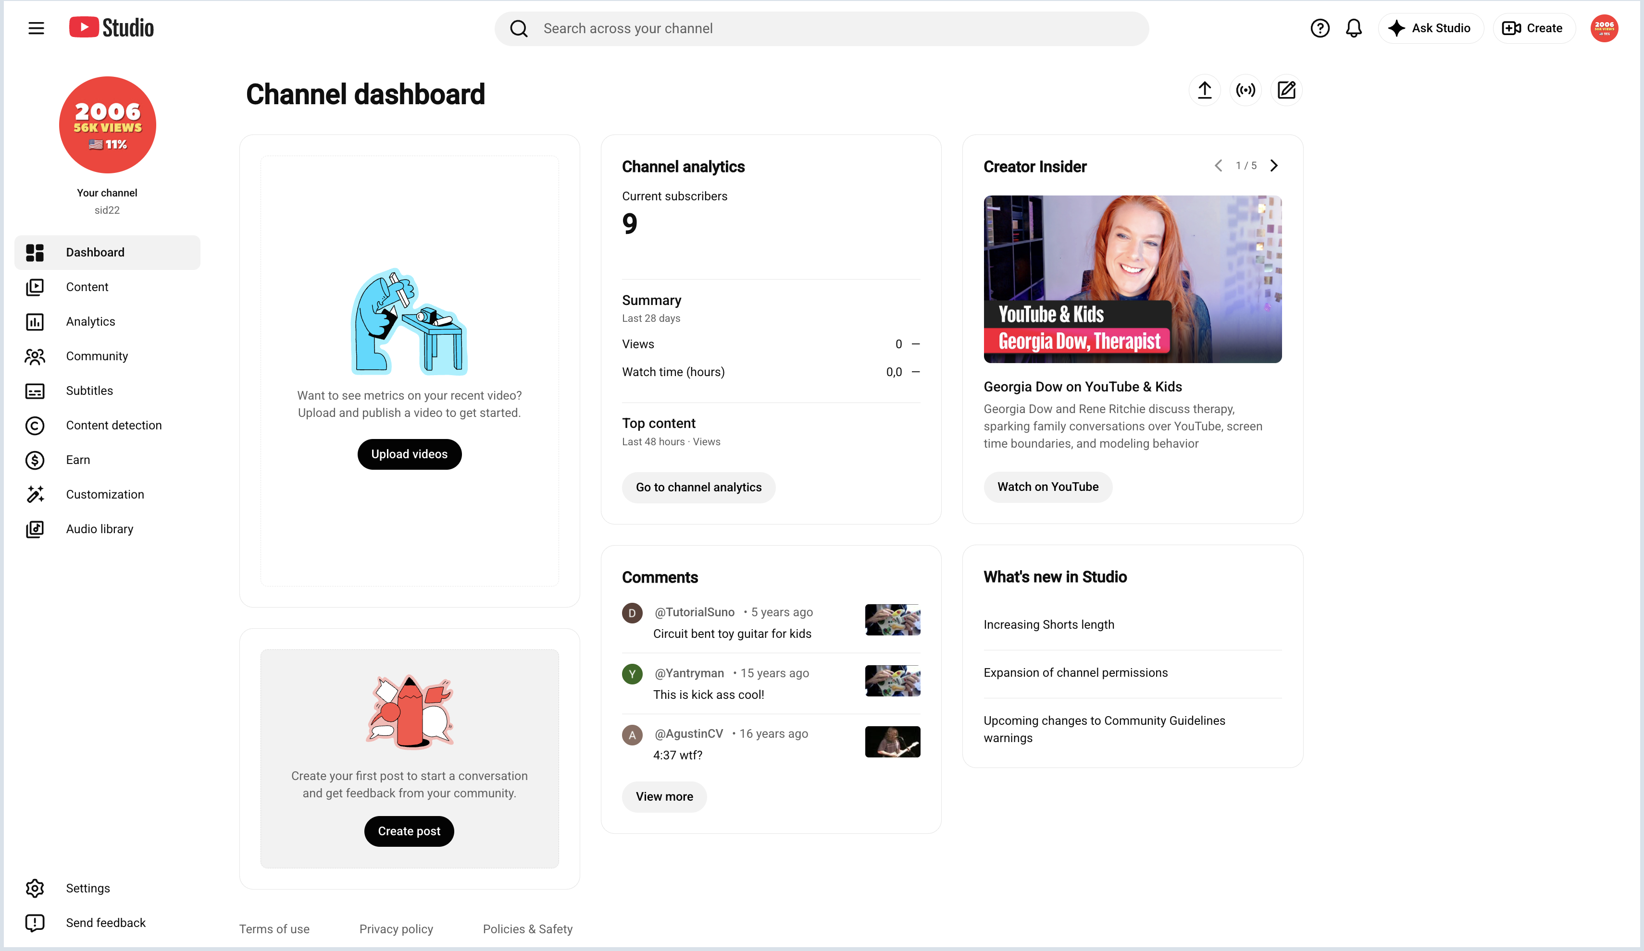Go to previous Creator Insider card
1644x951 pixels.
pyautogui.click(x=1218, y=166)
